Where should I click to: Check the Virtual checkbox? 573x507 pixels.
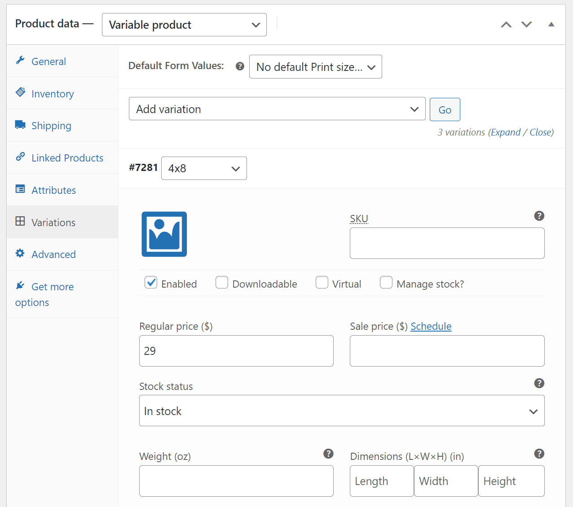(322, 282)
